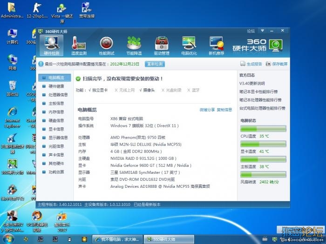Open the 笔记本处理器性能排行榜 link
Image resolution: width=326 pixels, height=244 pixels.
coord(260,100)
